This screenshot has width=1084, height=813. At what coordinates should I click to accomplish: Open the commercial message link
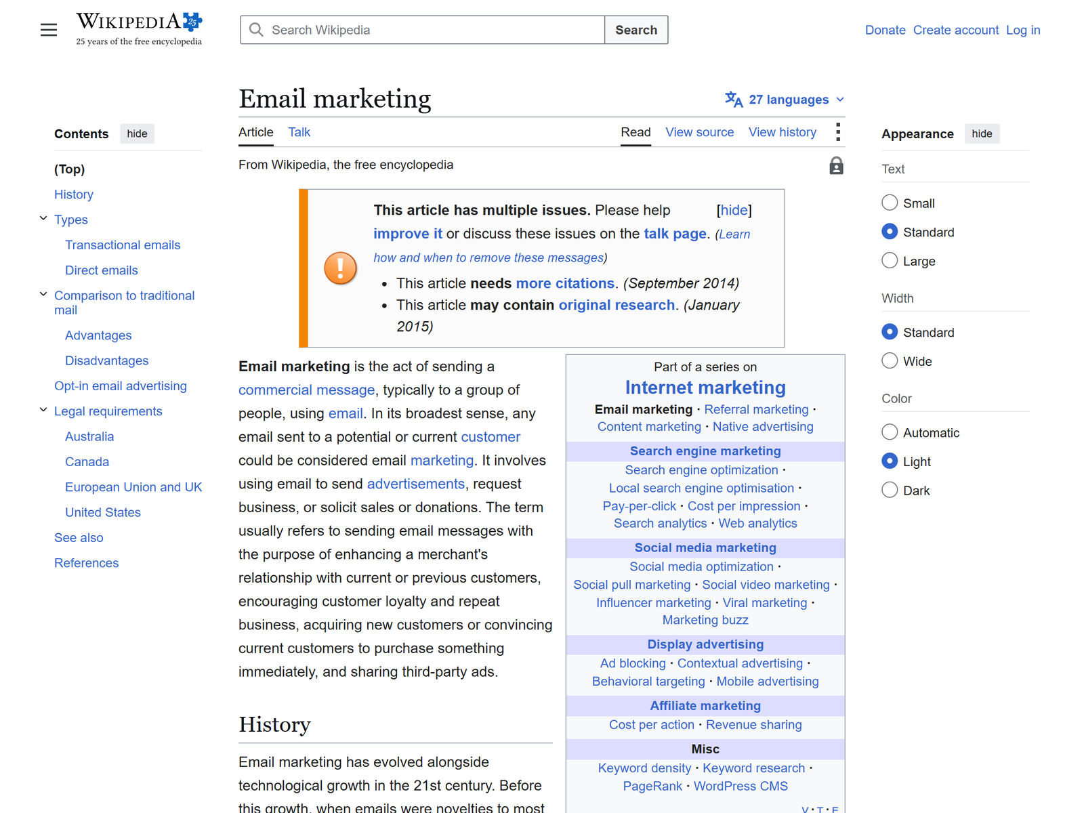(x=306, y=390)
